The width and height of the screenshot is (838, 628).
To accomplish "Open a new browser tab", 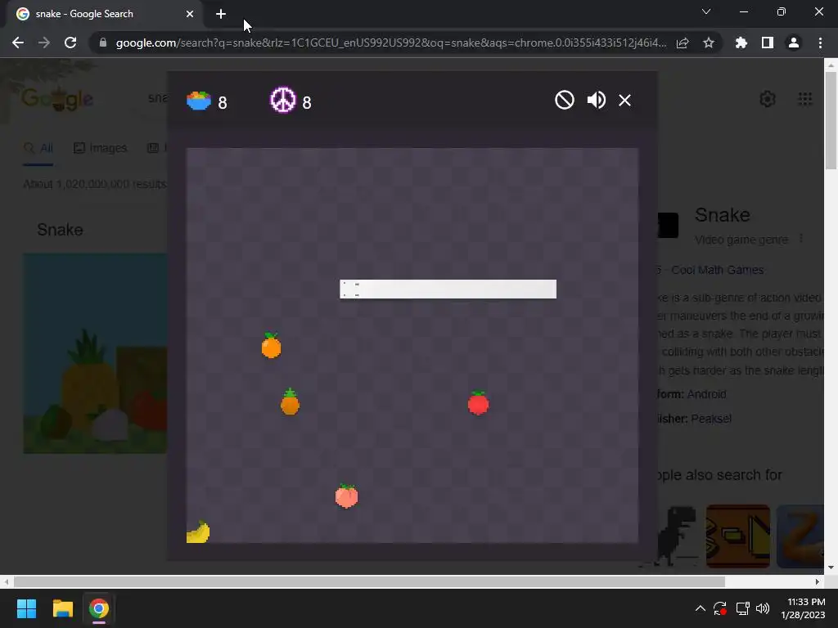I will pos(221,14).
